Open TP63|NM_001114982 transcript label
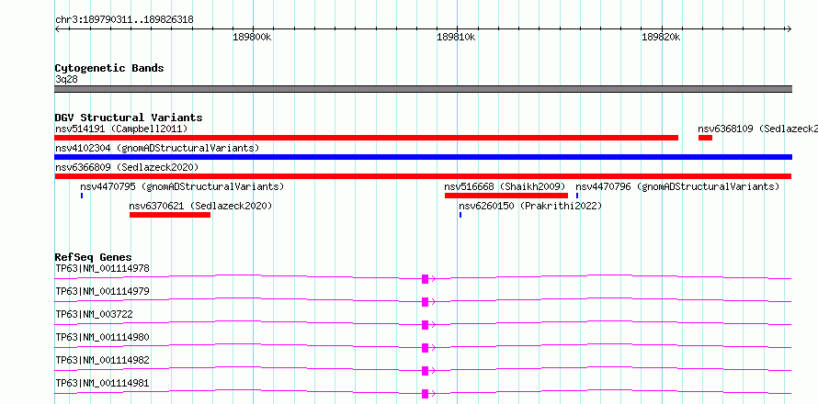818x404 pixels. click(x=102, y=360)
